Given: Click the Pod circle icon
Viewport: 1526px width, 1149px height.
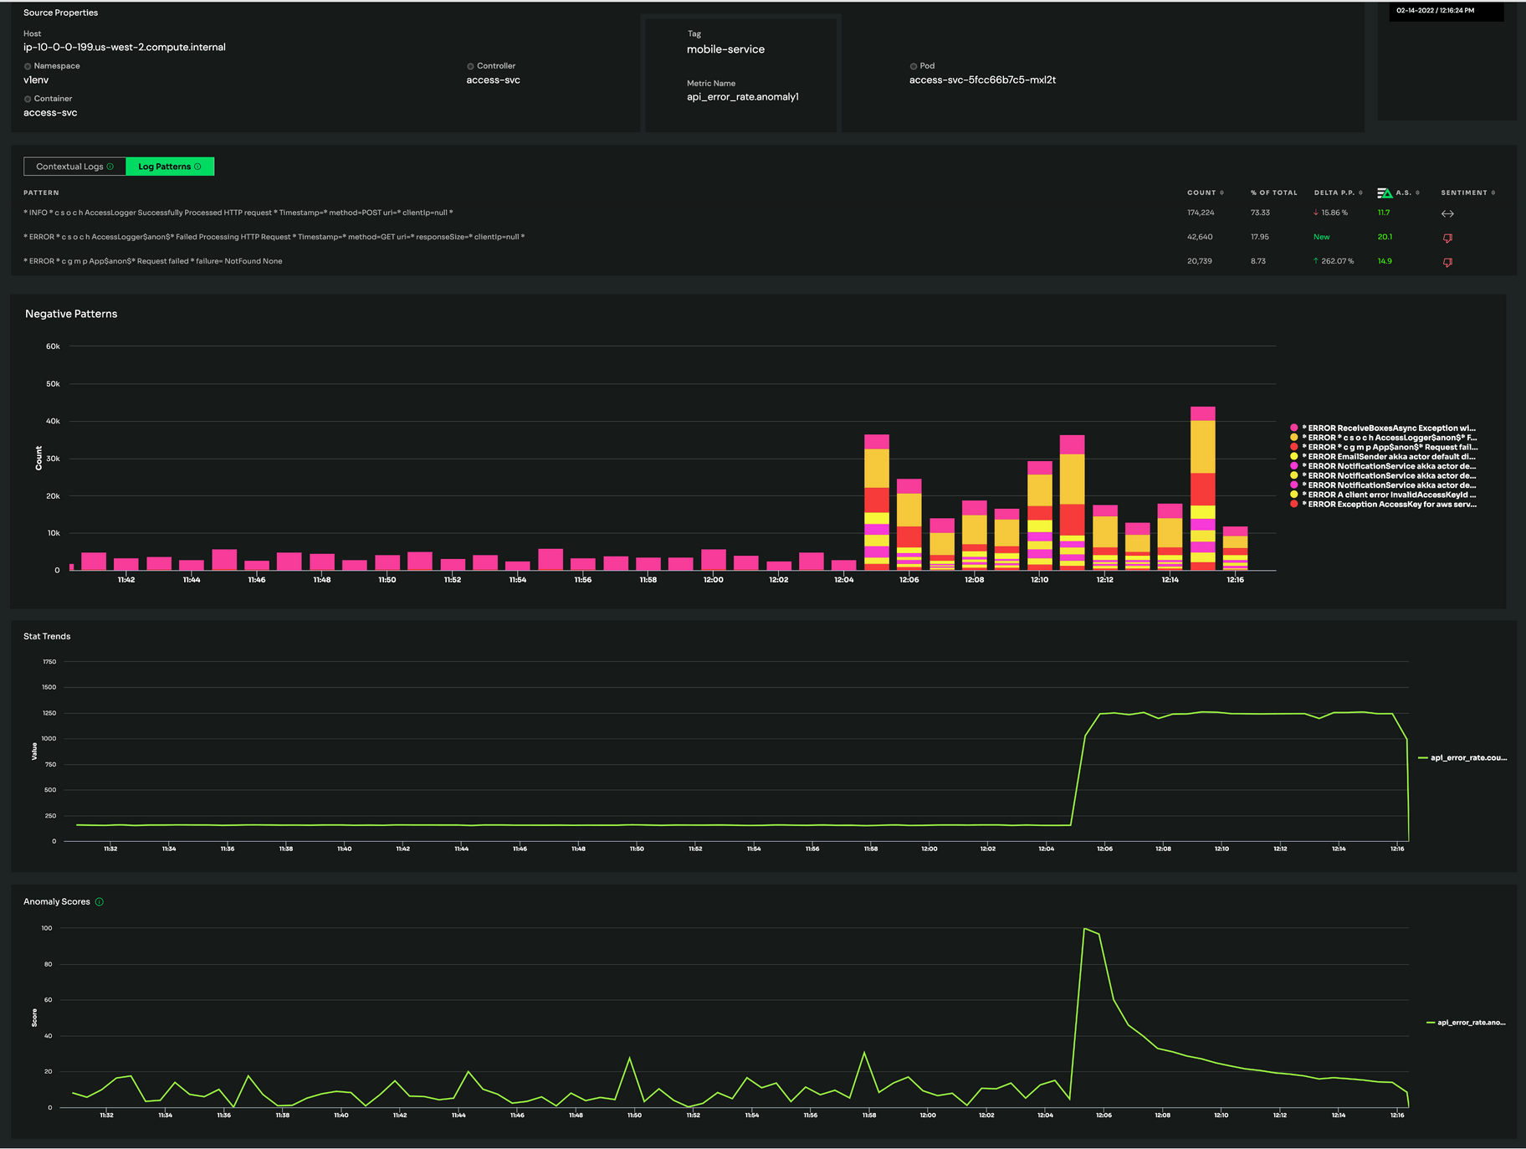Looking at the screenshot, I should pos(914,66).
